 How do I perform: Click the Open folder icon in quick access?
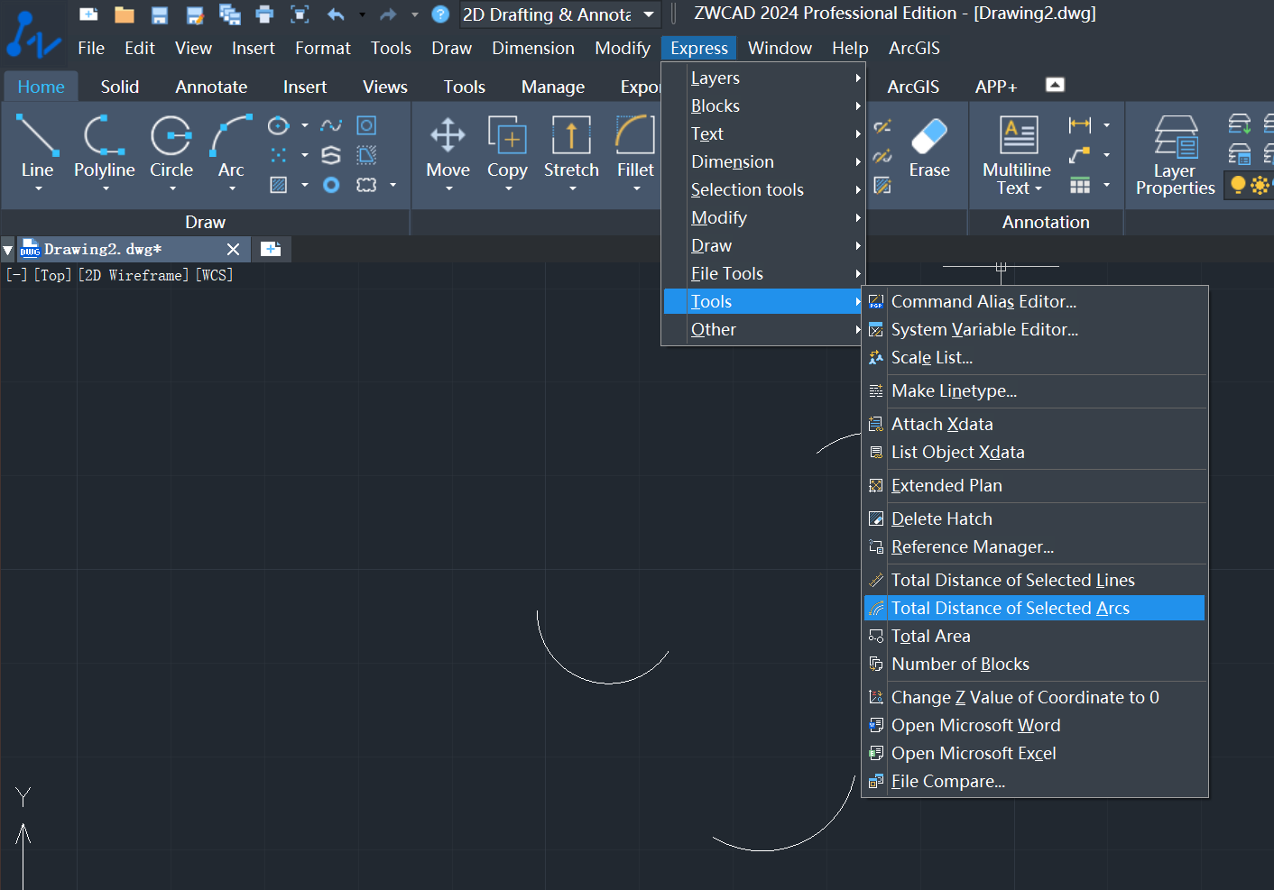point(125,14)
